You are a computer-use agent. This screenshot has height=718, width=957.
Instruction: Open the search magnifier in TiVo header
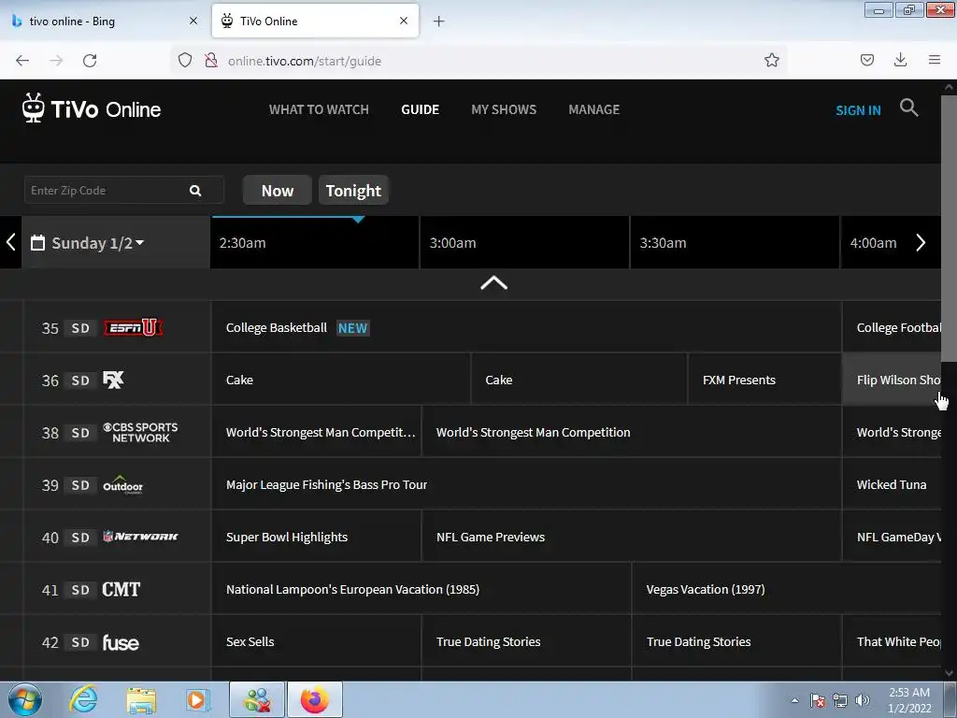pos(908,108)
